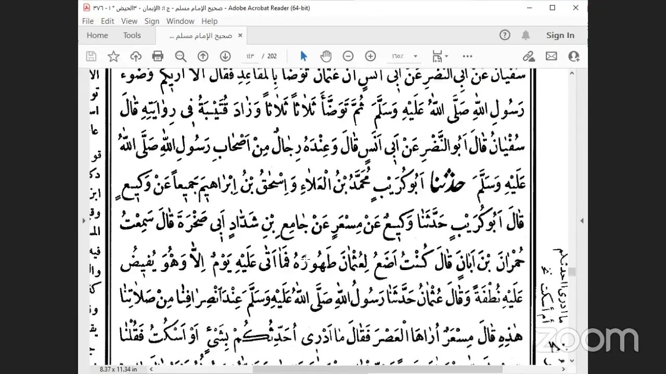Screen dimensions: 666x374
Task: Expand the right tools pane
Action: [x=582, y=221]
